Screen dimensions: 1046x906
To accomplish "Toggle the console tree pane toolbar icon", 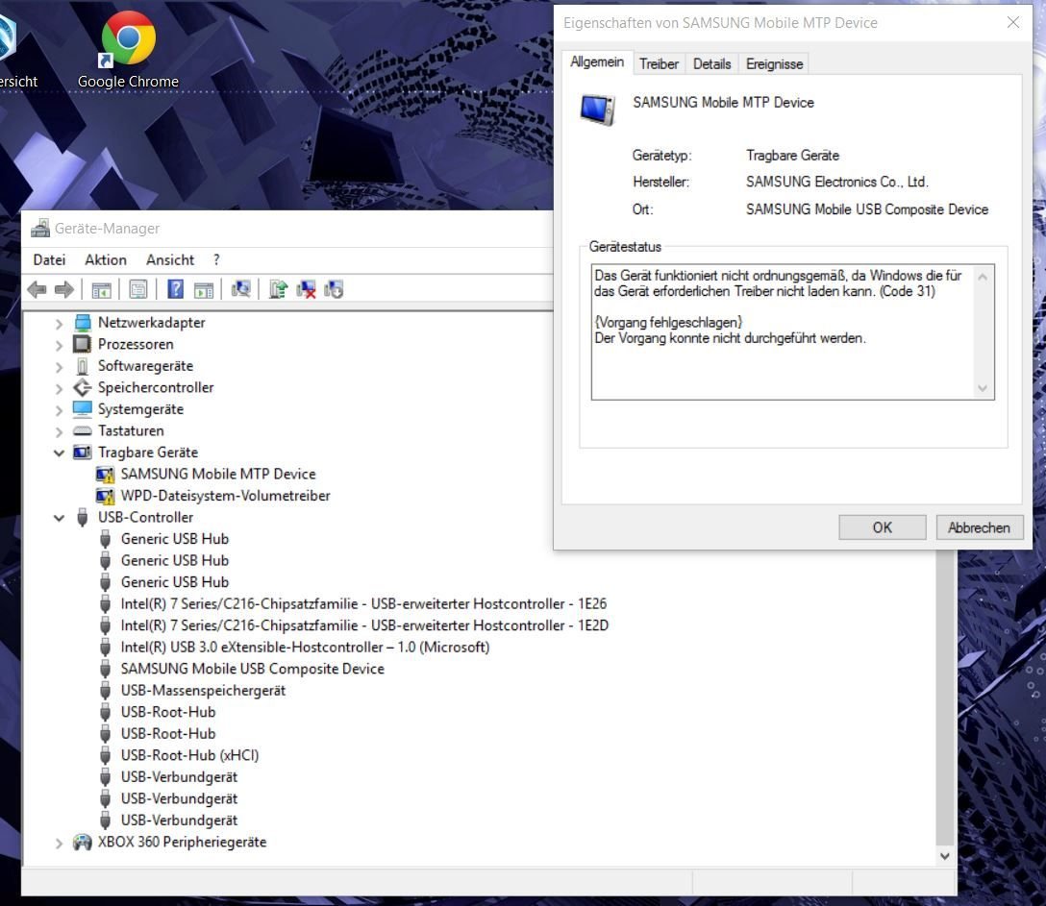I will 101,289.
